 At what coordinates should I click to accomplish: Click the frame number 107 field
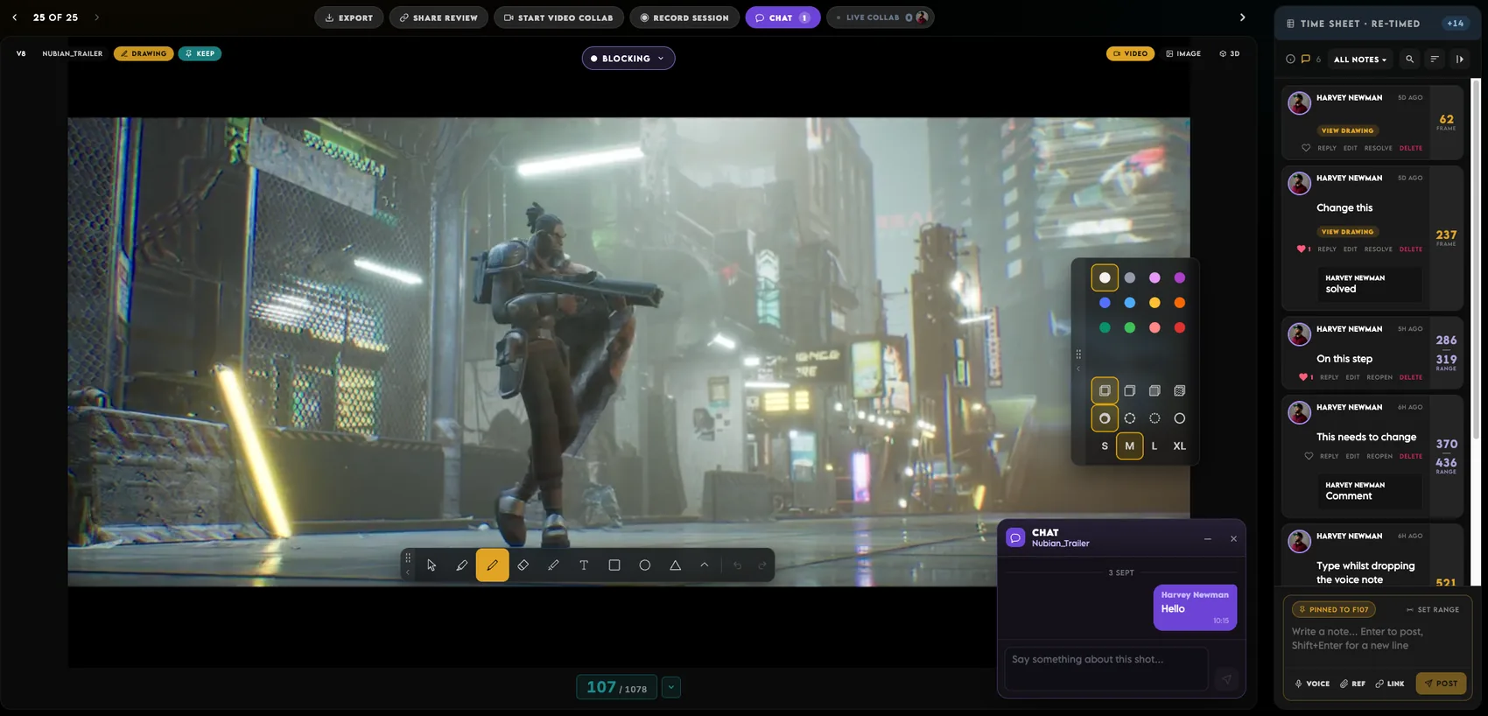click(616, 687)
